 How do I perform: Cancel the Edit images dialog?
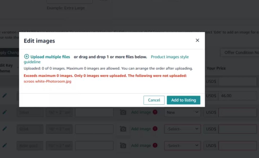tap(154, 100)
